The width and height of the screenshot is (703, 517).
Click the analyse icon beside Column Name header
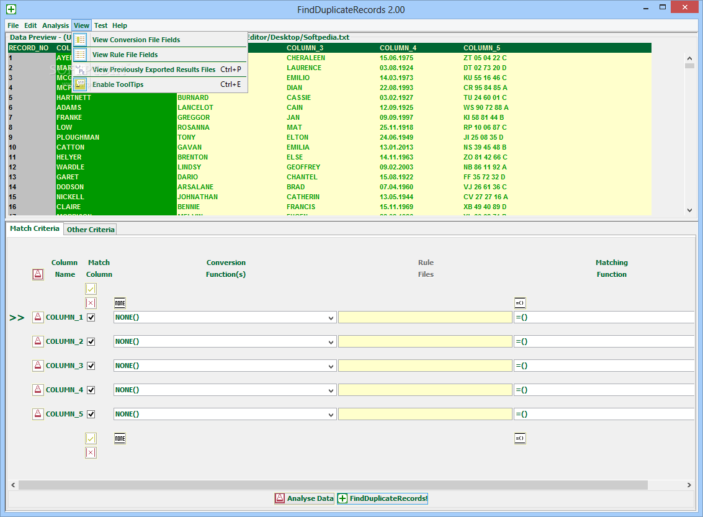[38, 274]
